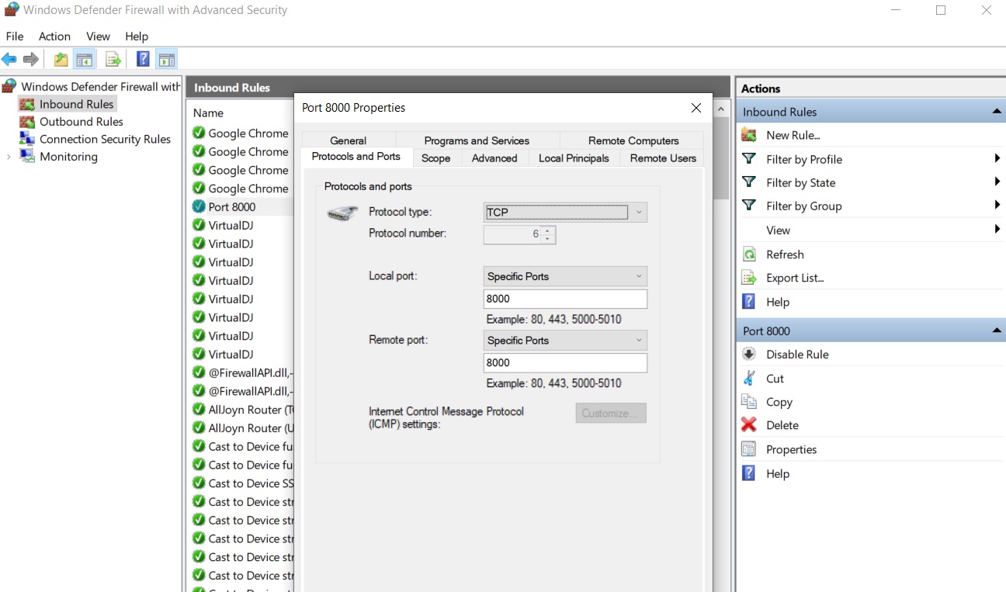Viewport: 1006px width, 592px height.
Task: Click the firewall app icon in title bar
Action: [x=12, y=10]
